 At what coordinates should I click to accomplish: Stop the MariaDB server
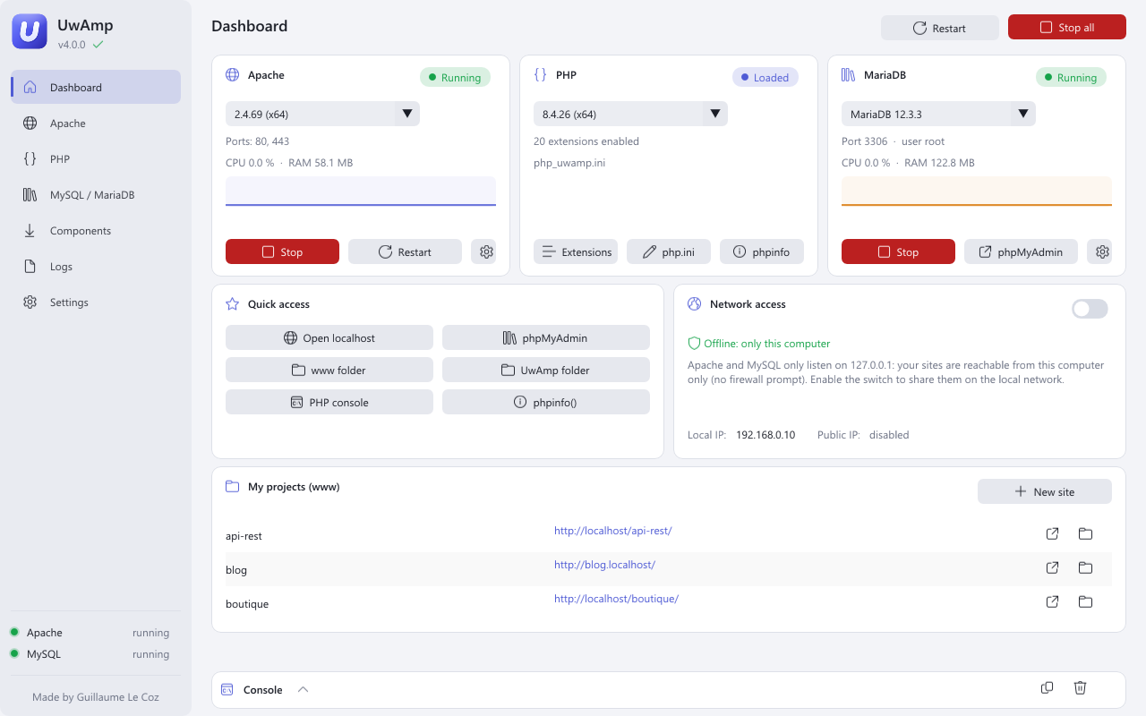pyautogui.click(x=898, y=251)
